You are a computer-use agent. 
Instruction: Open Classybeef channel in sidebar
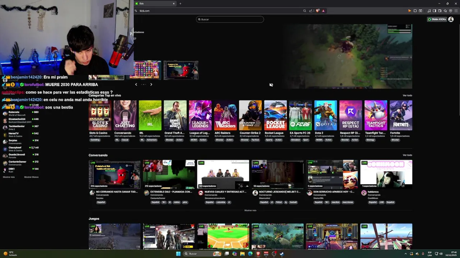pyautogui.click(x=20, y=149)
